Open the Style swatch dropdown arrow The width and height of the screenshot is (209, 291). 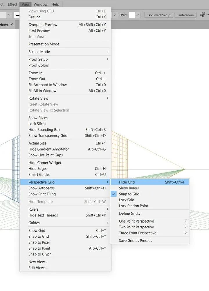tap(138, 15)
